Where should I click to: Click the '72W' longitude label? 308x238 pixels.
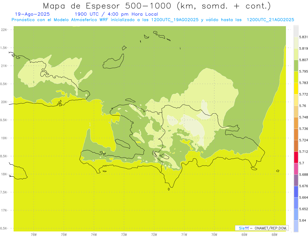154,235
